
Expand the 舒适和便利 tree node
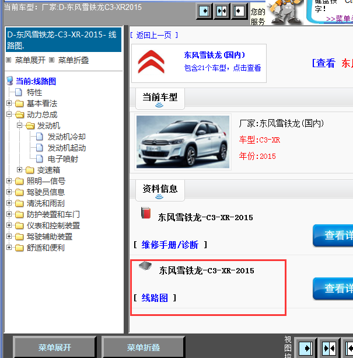click(x=9, y=247)
